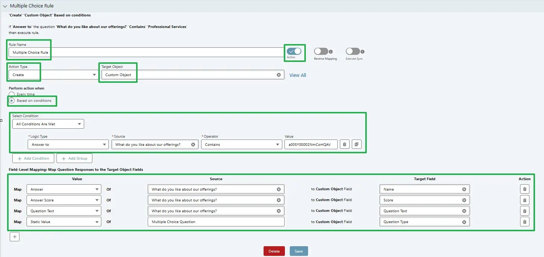Click info icon next to Reverse Mapping

point(331,52)
